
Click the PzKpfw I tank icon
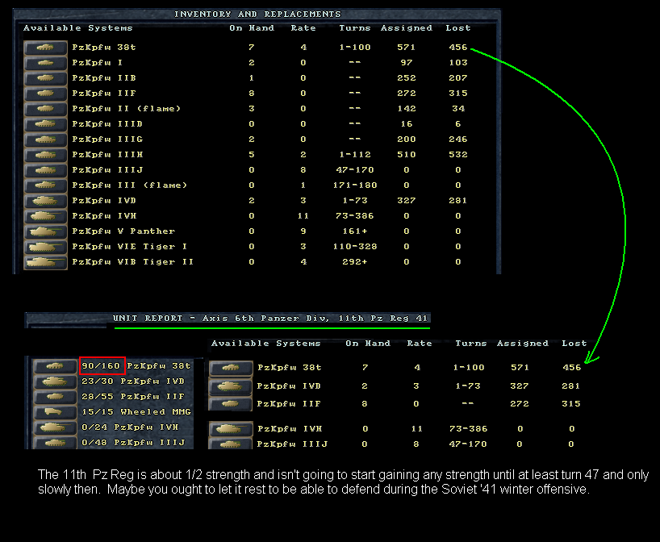[45, 63]
